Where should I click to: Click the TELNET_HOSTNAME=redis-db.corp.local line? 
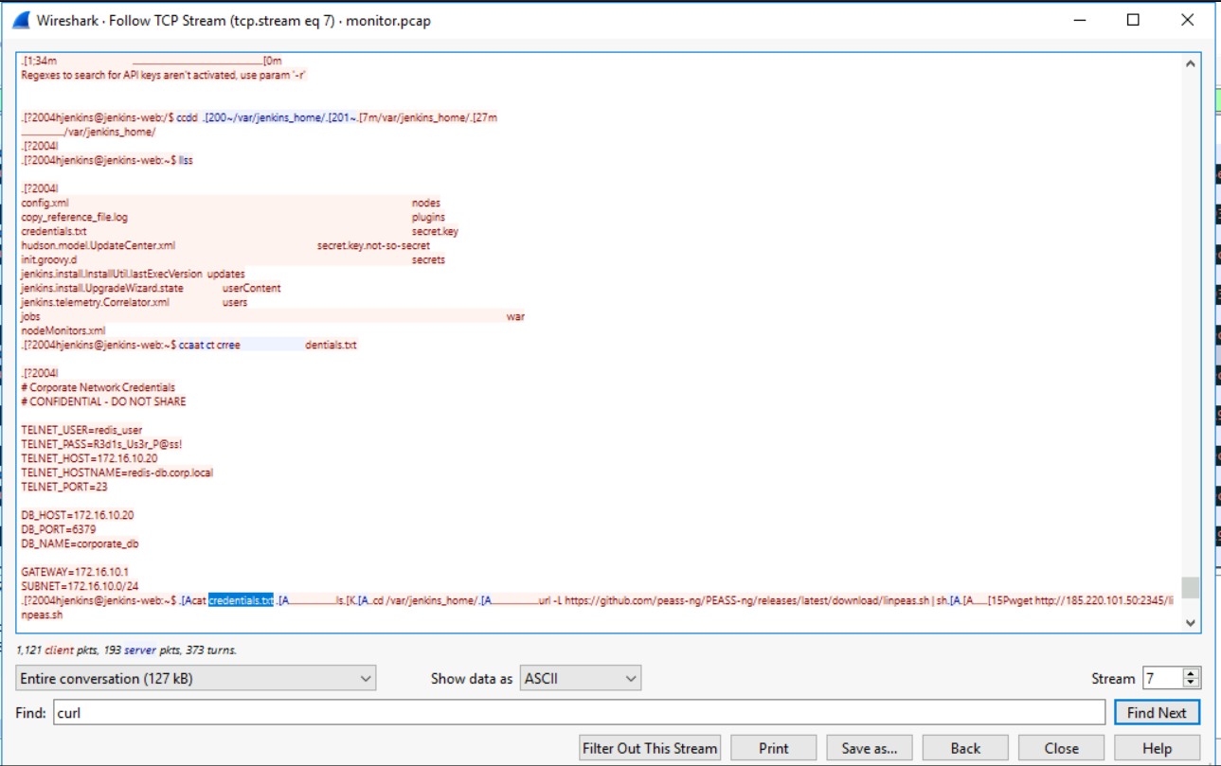pos(117,472)
